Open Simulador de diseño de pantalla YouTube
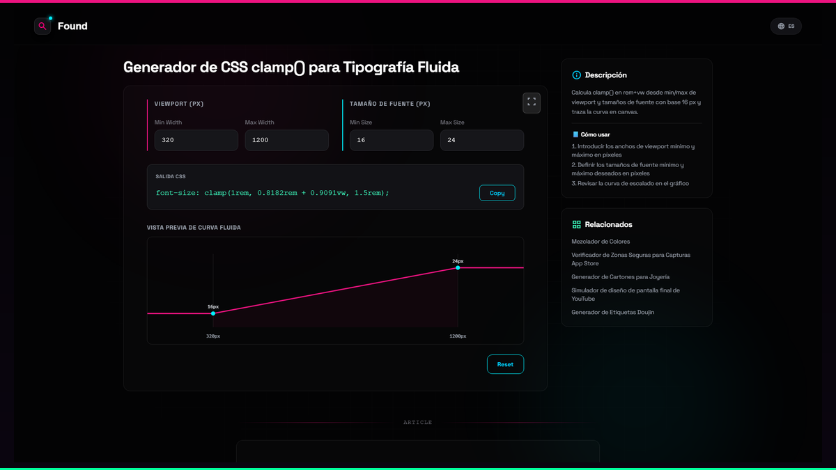The height and width of the screenshot is (470, 836). 626,295
